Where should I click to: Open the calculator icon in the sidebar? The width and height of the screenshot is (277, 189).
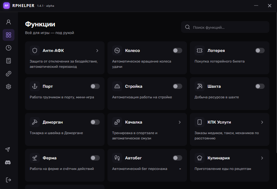(x=9, y=61)
